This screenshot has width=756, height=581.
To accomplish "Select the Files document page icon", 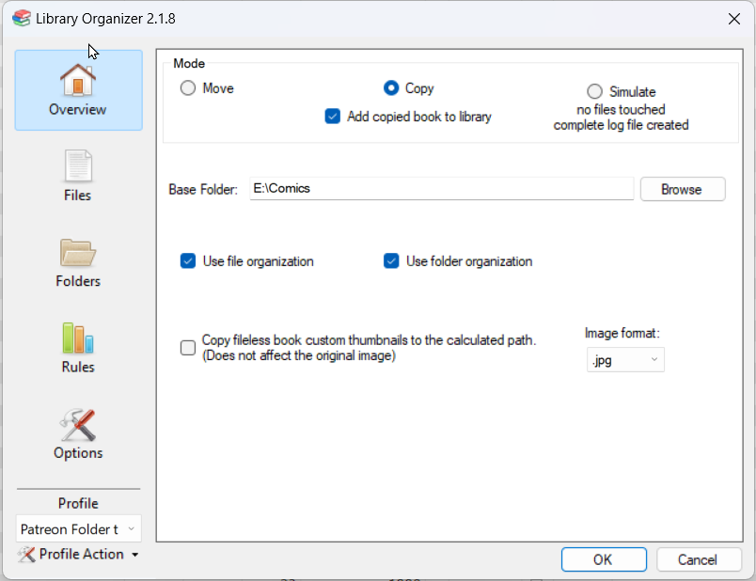I will (x=78, y=168).
